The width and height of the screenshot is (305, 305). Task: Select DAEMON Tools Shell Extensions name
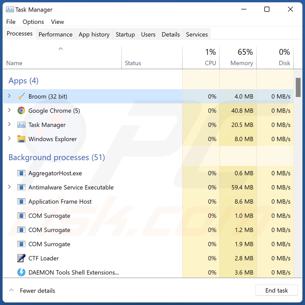click(x=73, y=272)
